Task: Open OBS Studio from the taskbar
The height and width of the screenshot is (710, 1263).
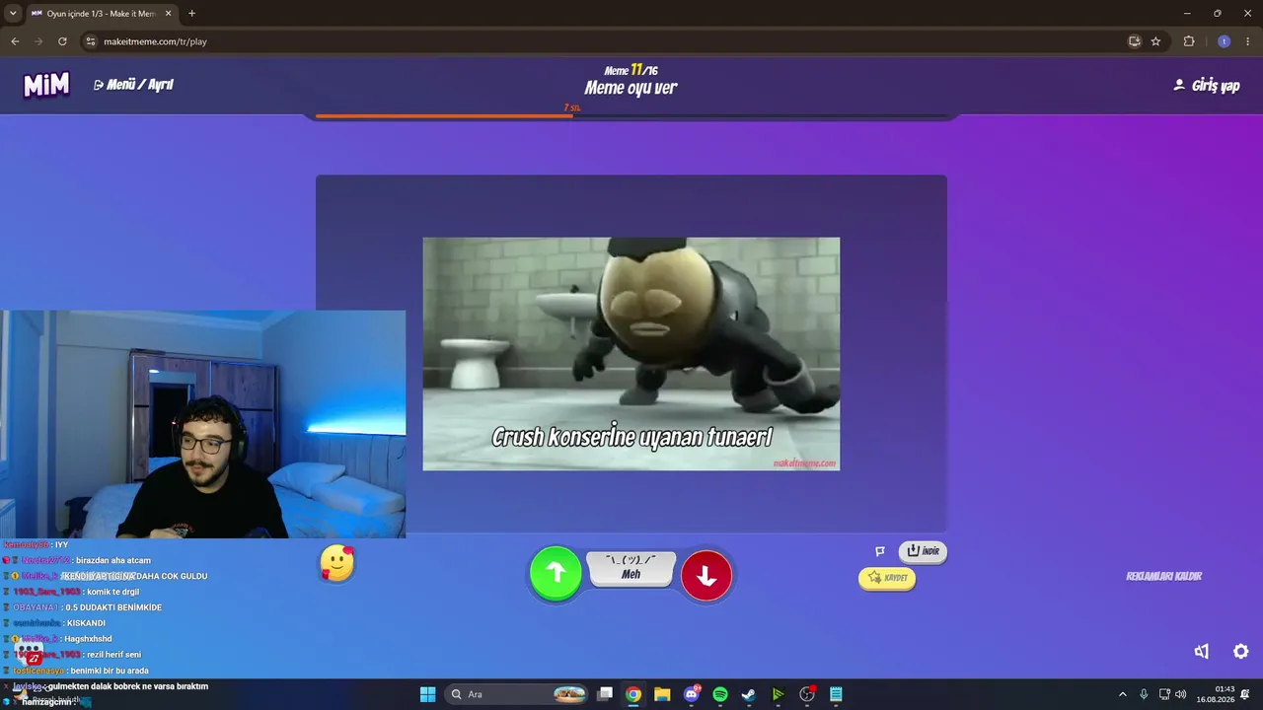Action: click(x=807, y=694)
